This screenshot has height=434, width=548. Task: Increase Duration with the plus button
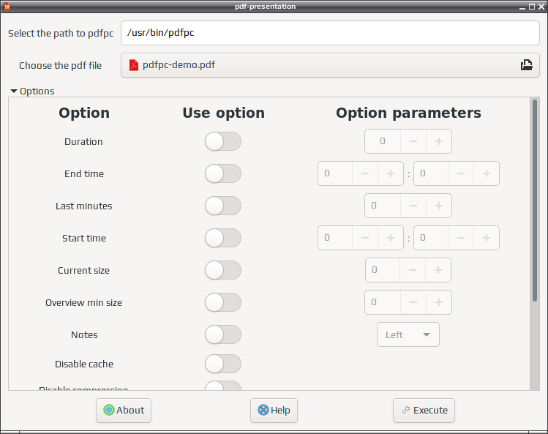tap(439, 141)
